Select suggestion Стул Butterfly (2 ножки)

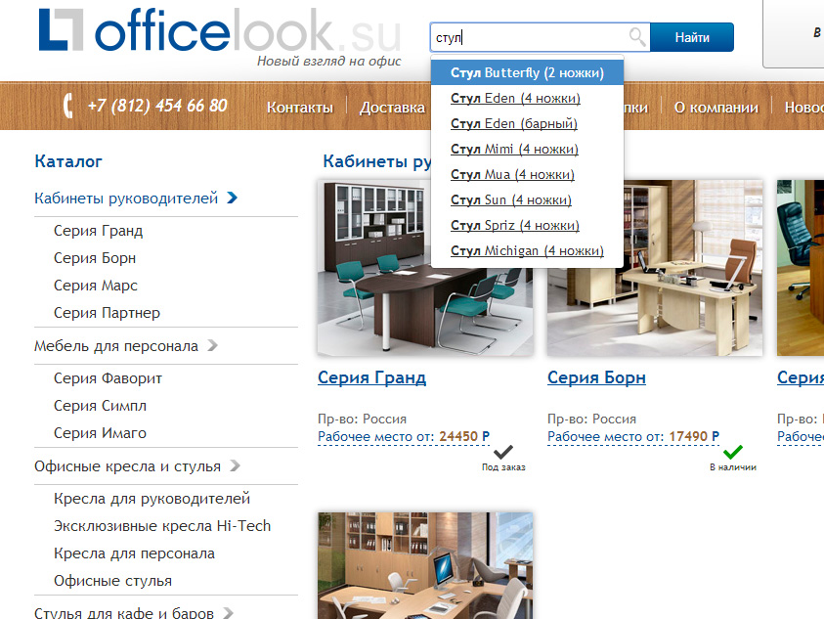(527, 72)
